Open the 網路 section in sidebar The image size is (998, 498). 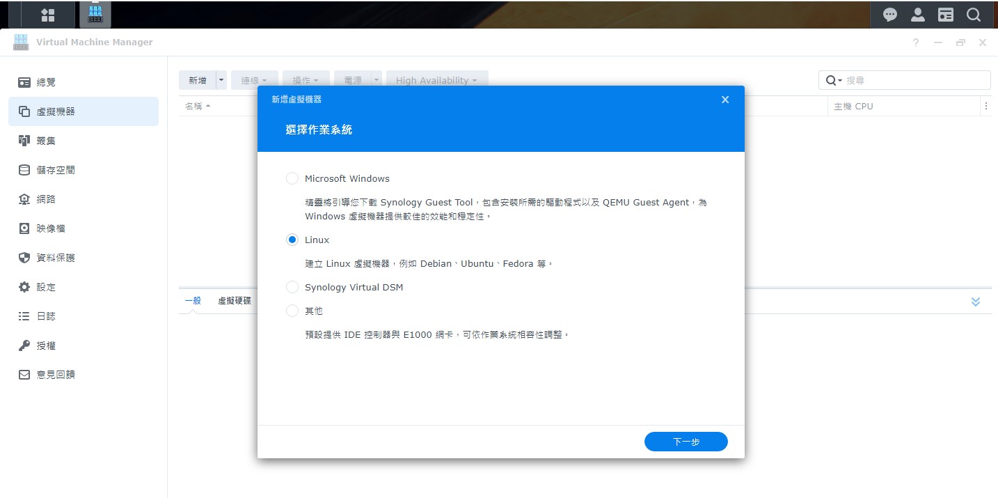pos(46,199)
